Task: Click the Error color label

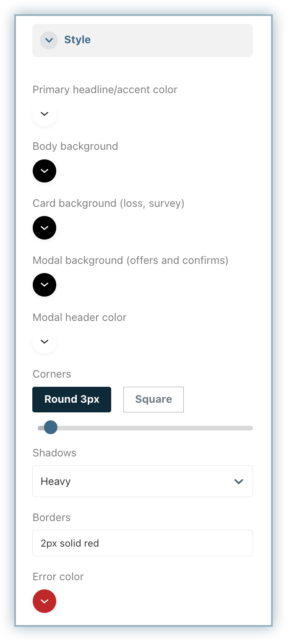Action: (58, 577)
